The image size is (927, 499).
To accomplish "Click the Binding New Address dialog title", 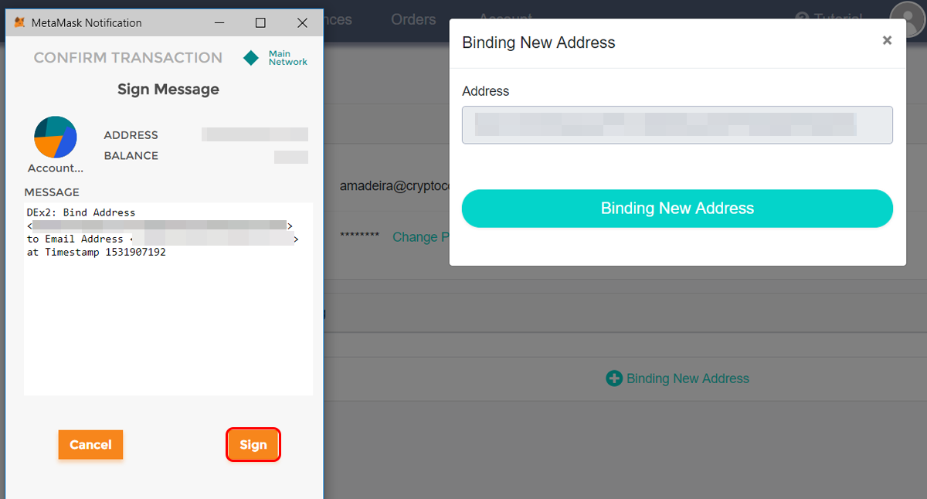I will pos(538,42).
